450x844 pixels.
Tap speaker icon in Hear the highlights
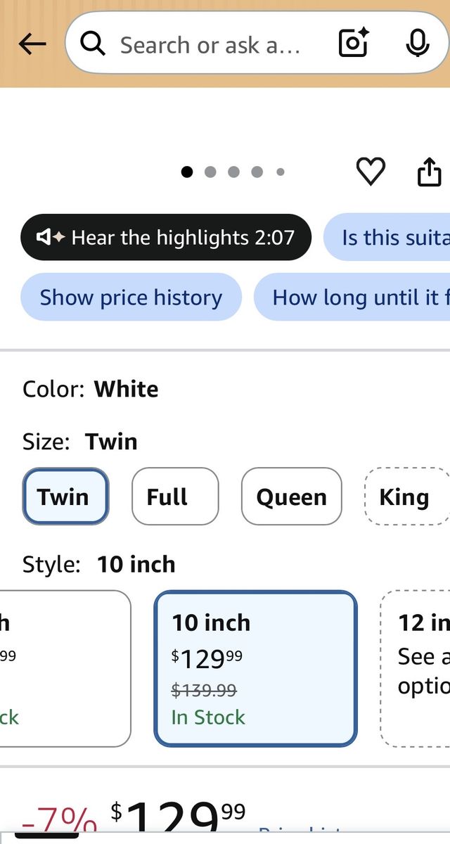51,238
